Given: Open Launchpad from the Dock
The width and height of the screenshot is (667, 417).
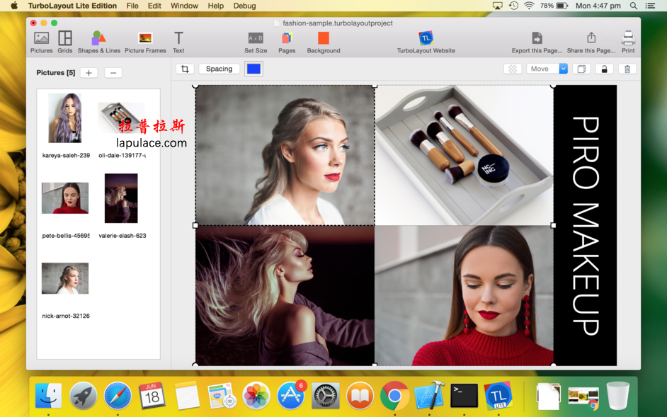Looking at the screenshot, I should click(84, 396).
